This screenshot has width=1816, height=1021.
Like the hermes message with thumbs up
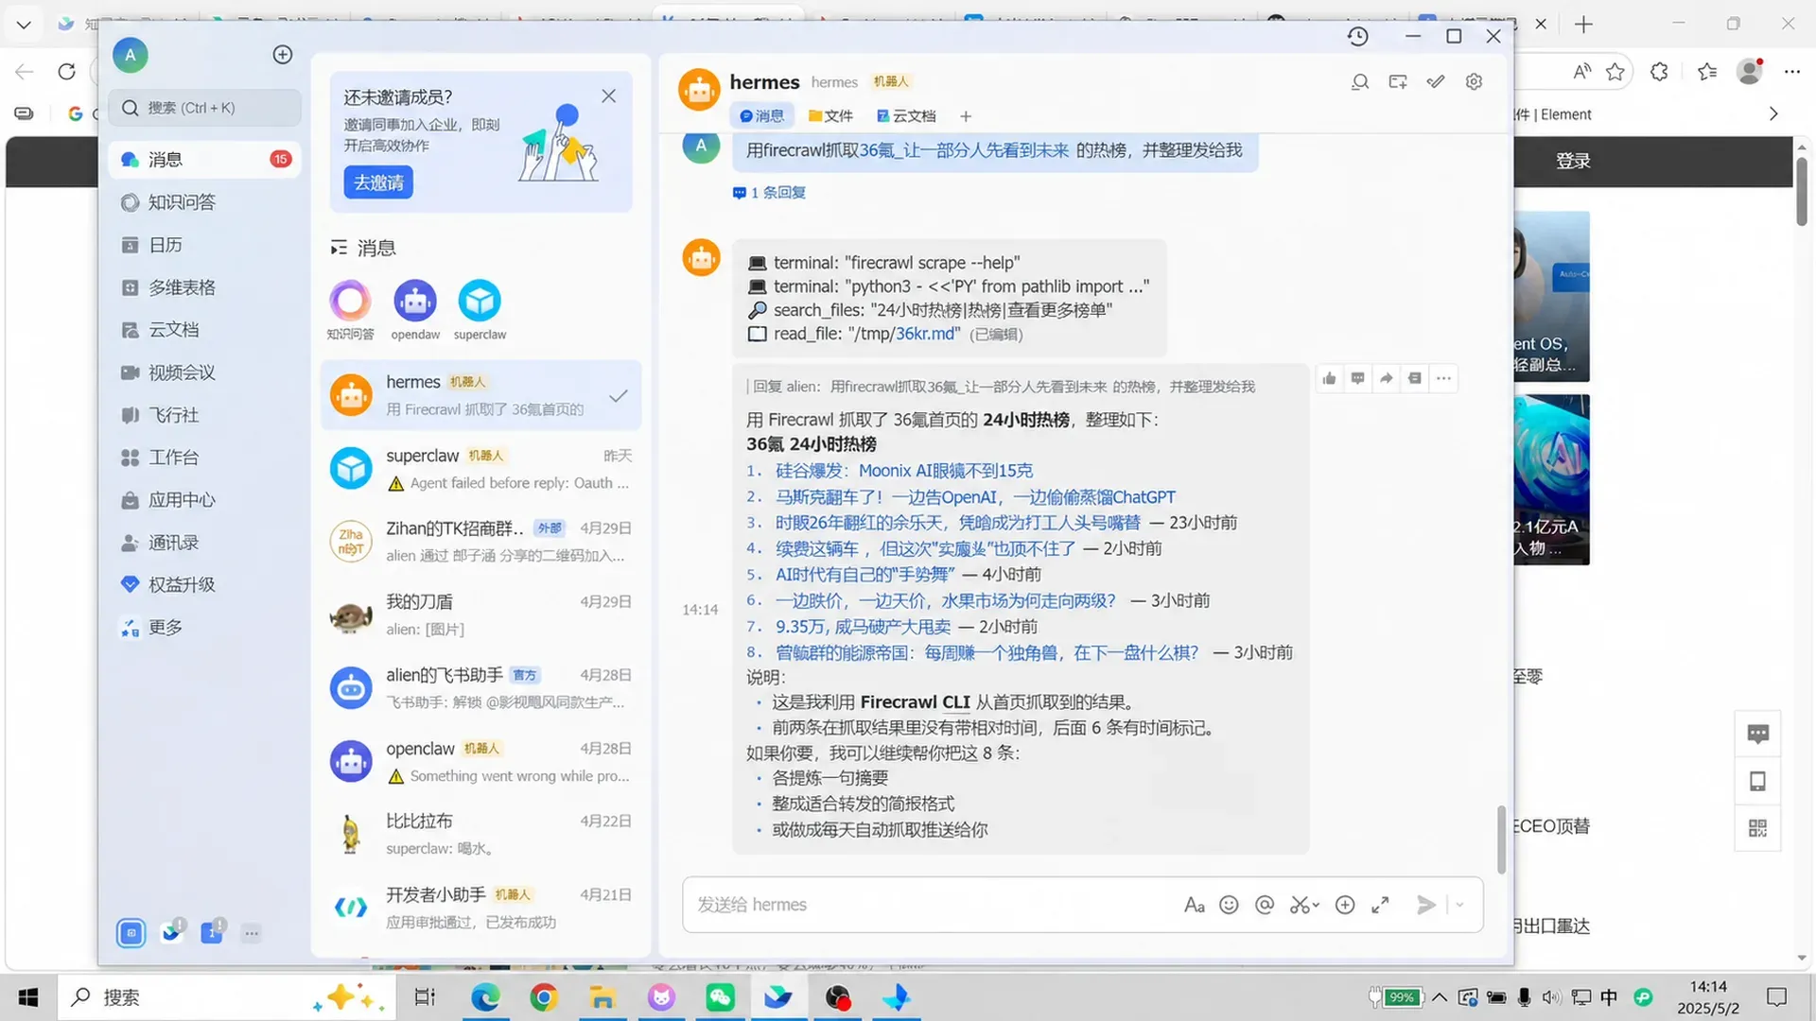coord(1330,379)
